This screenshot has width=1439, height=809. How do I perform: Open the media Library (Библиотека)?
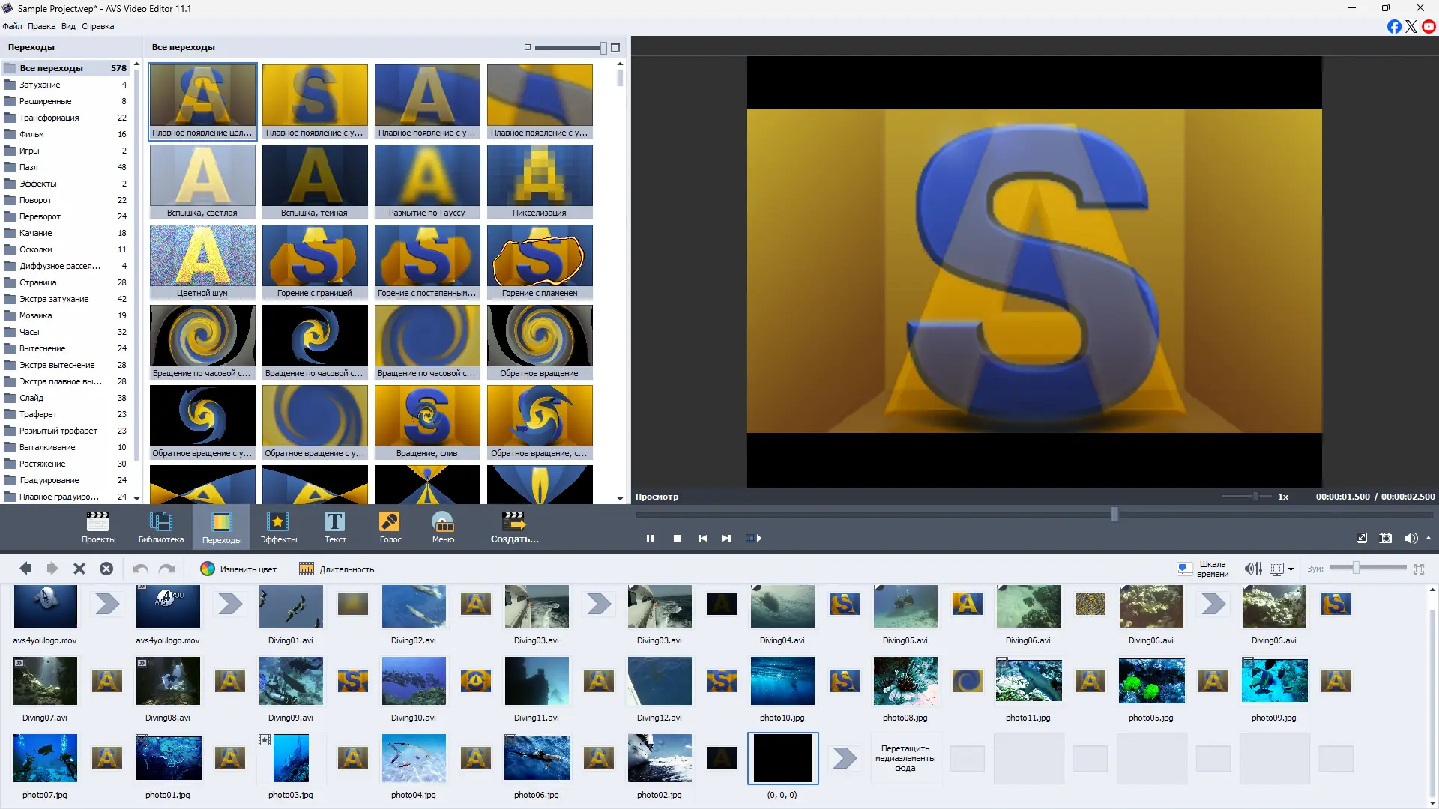pyautogui.click(x=160, y=527)
